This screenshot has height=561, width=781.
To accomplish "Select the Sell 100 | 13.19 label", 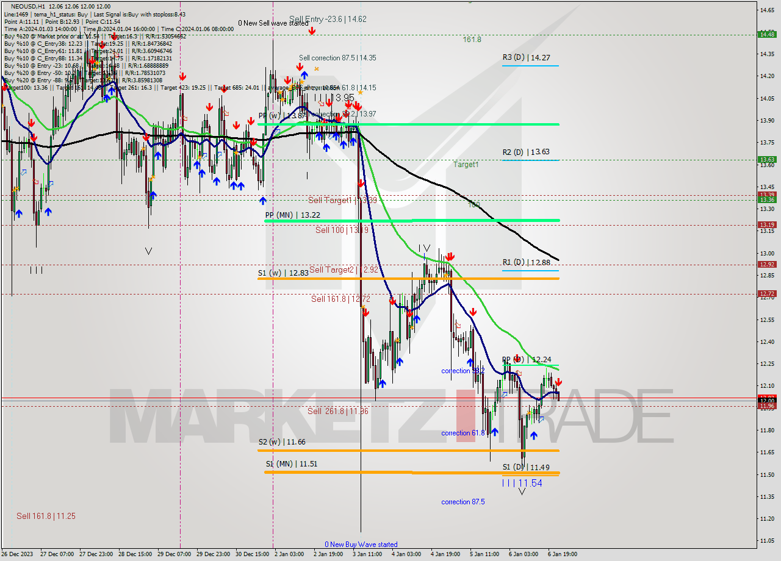I will click(342, 230).
